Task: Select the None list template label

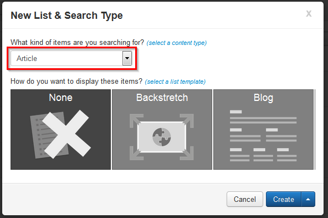Action: click(x=60, y=98)
